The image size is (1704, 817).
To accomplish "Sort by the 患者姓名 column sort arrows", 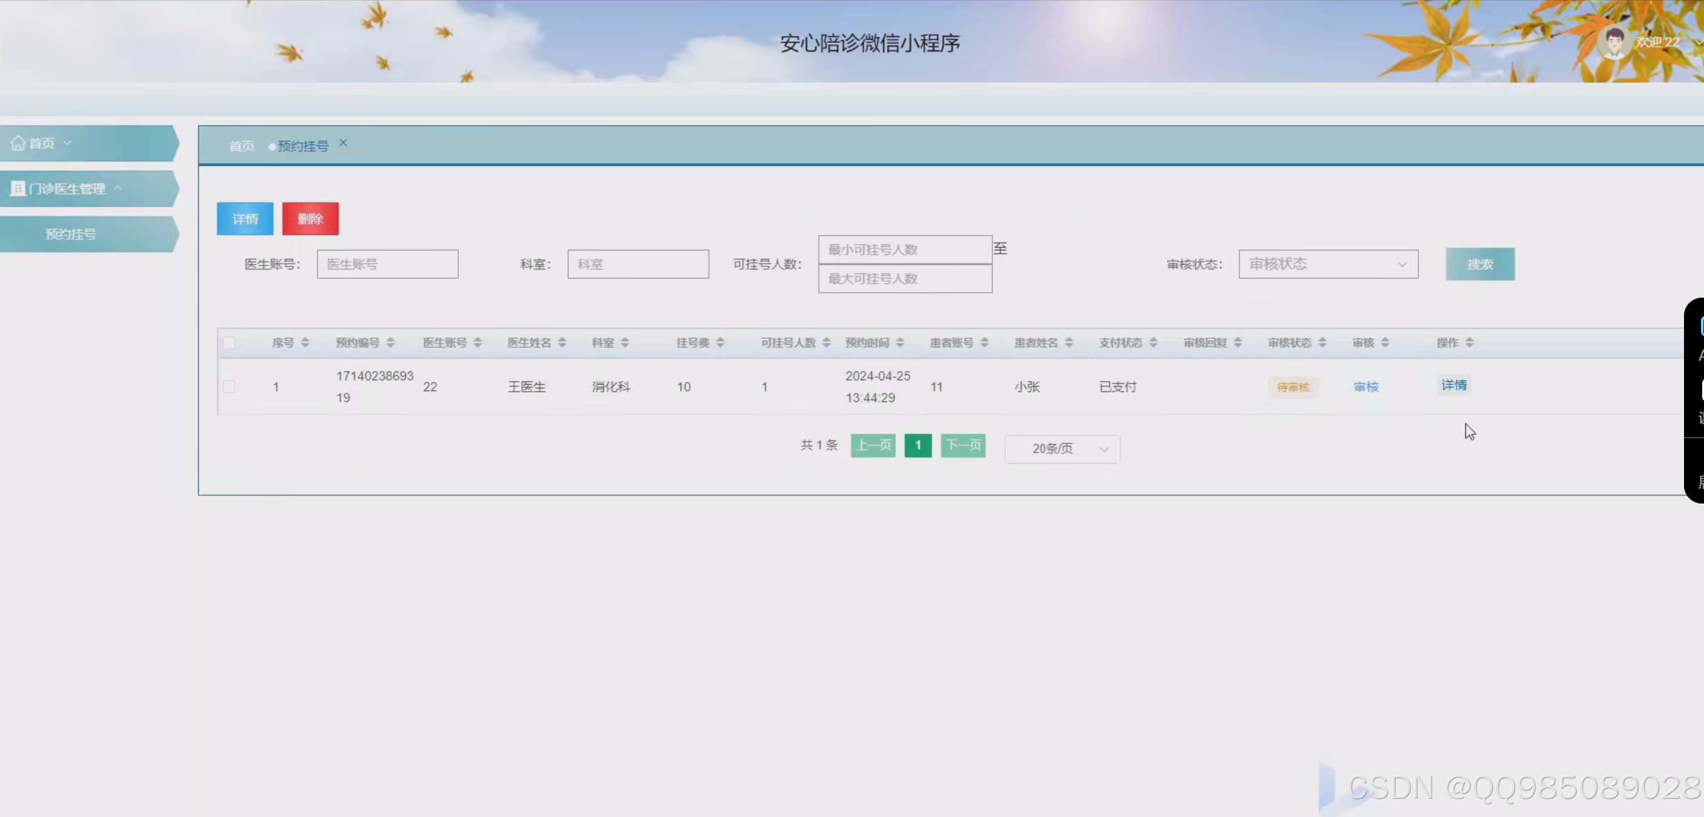I will point(1069,343).
